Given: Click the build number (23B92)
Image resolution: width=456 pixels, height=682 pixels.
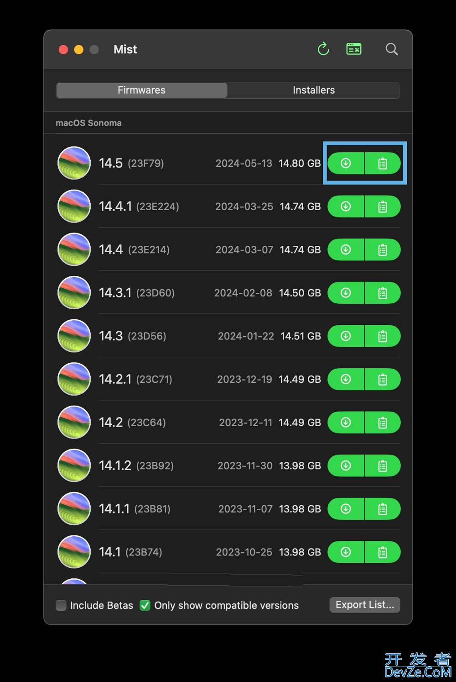Looking at the screenshot, I should (155, 466).
